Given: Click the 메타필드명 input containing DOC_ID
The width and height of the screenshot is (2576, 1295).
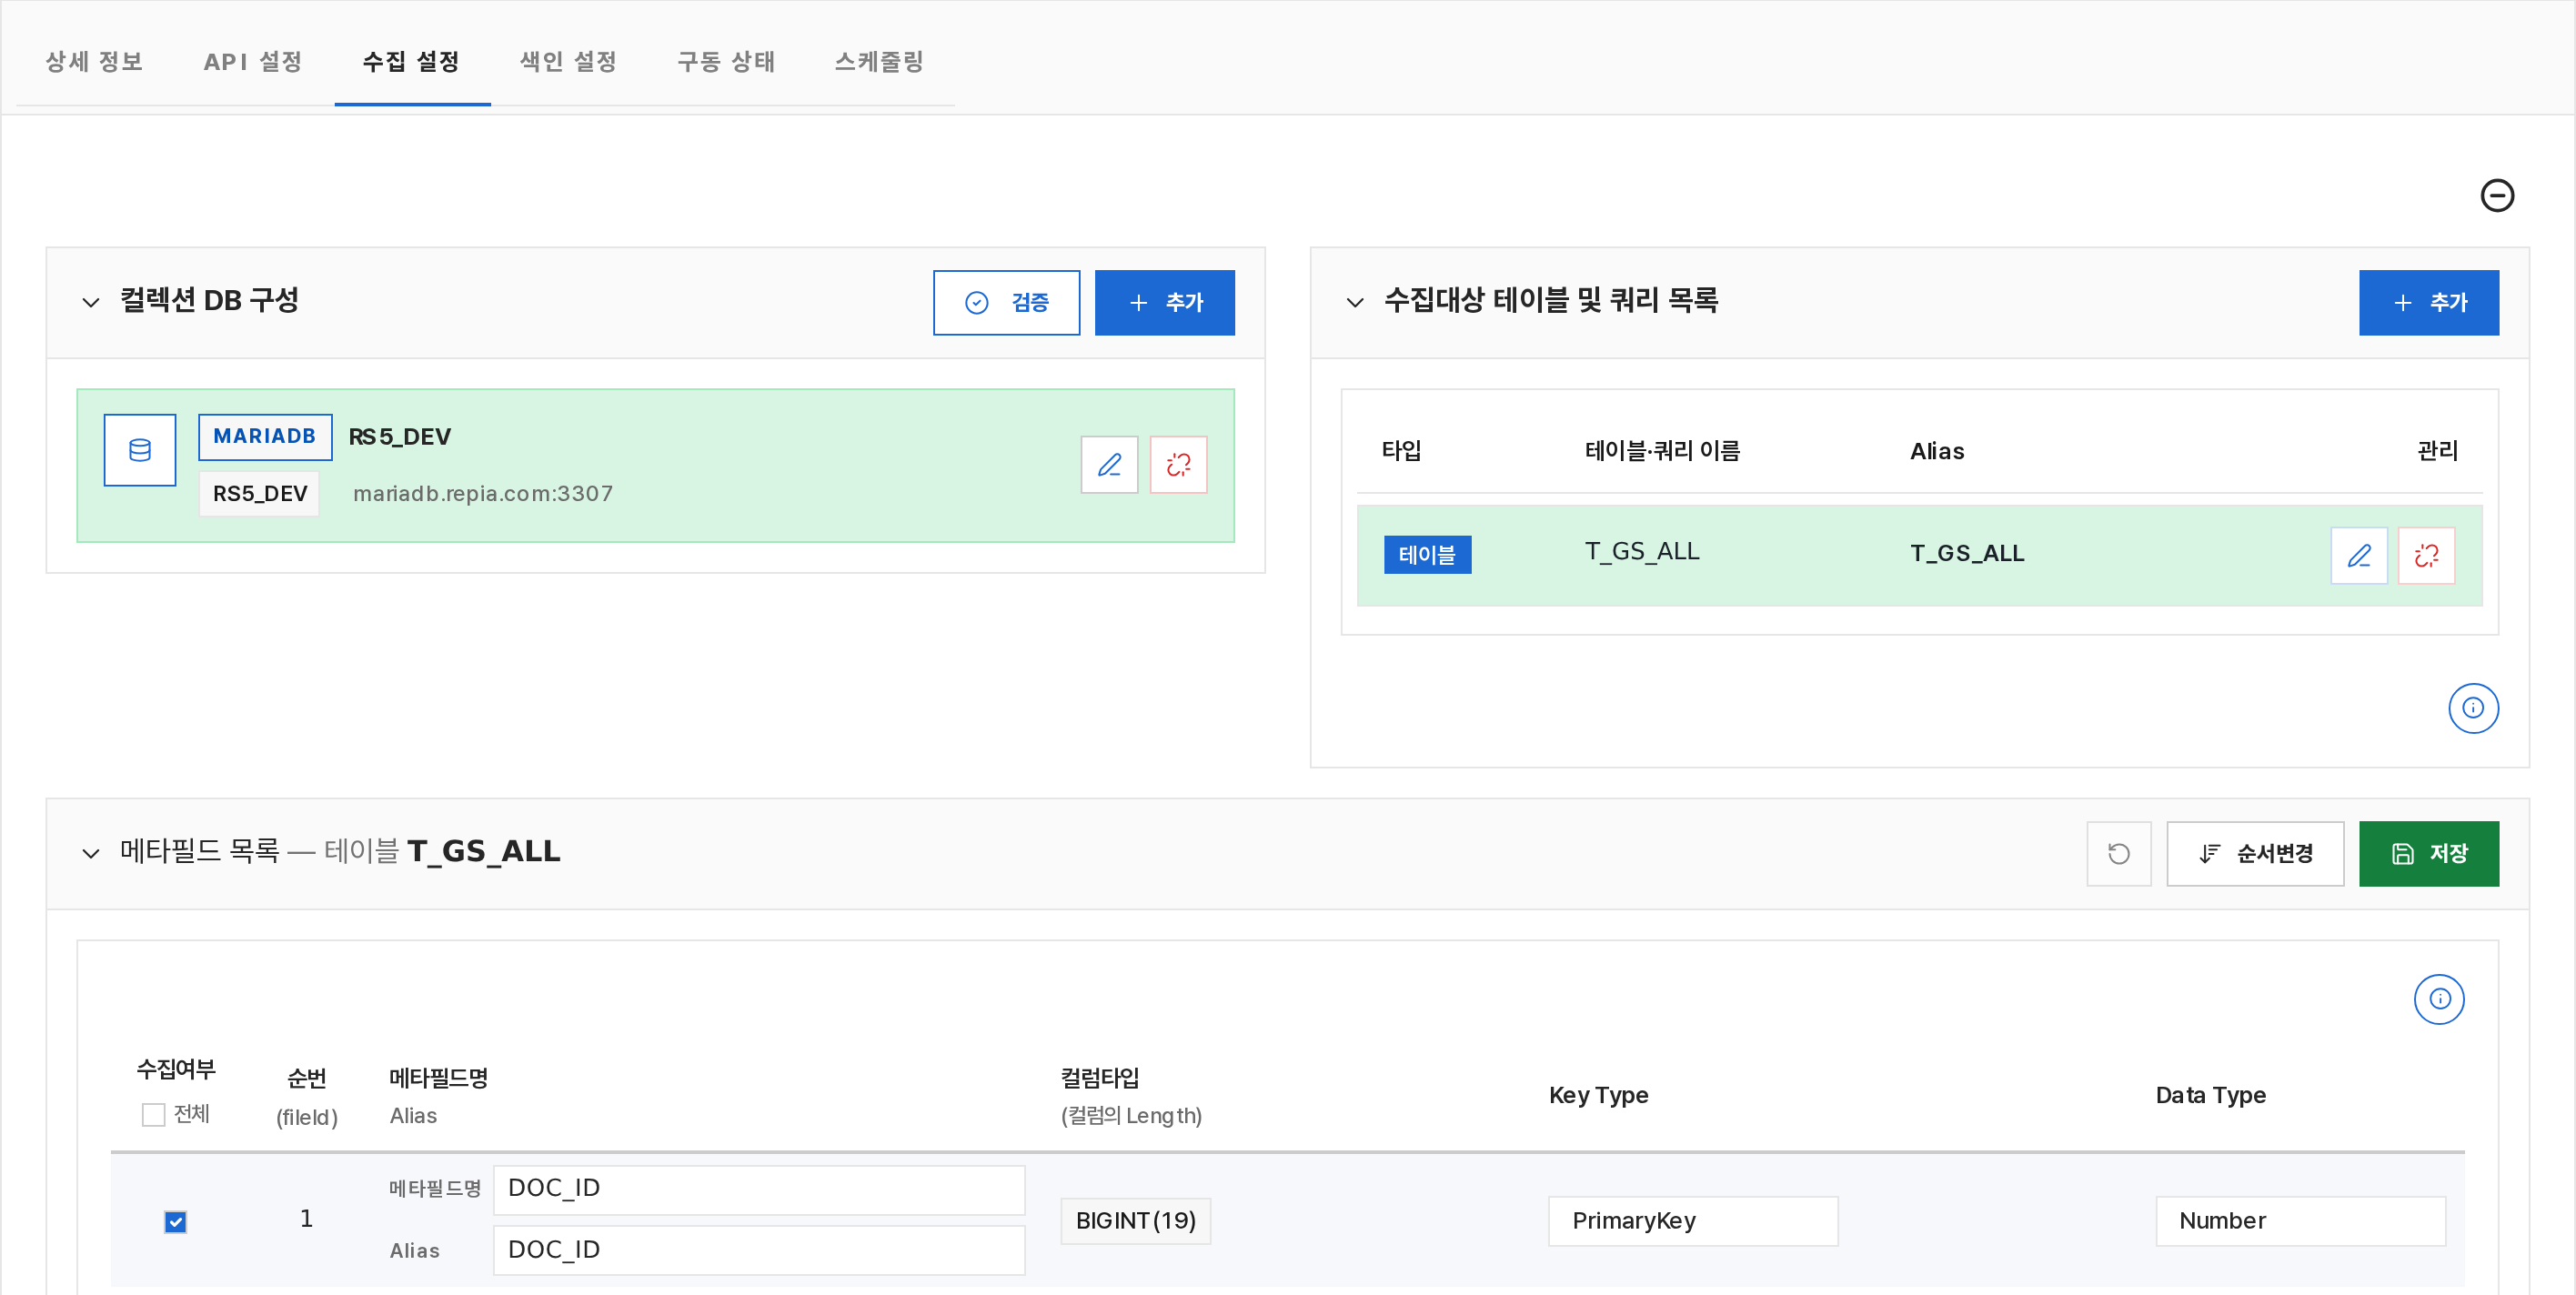Looking at the screenshot, I should (x=759, y=1189).
